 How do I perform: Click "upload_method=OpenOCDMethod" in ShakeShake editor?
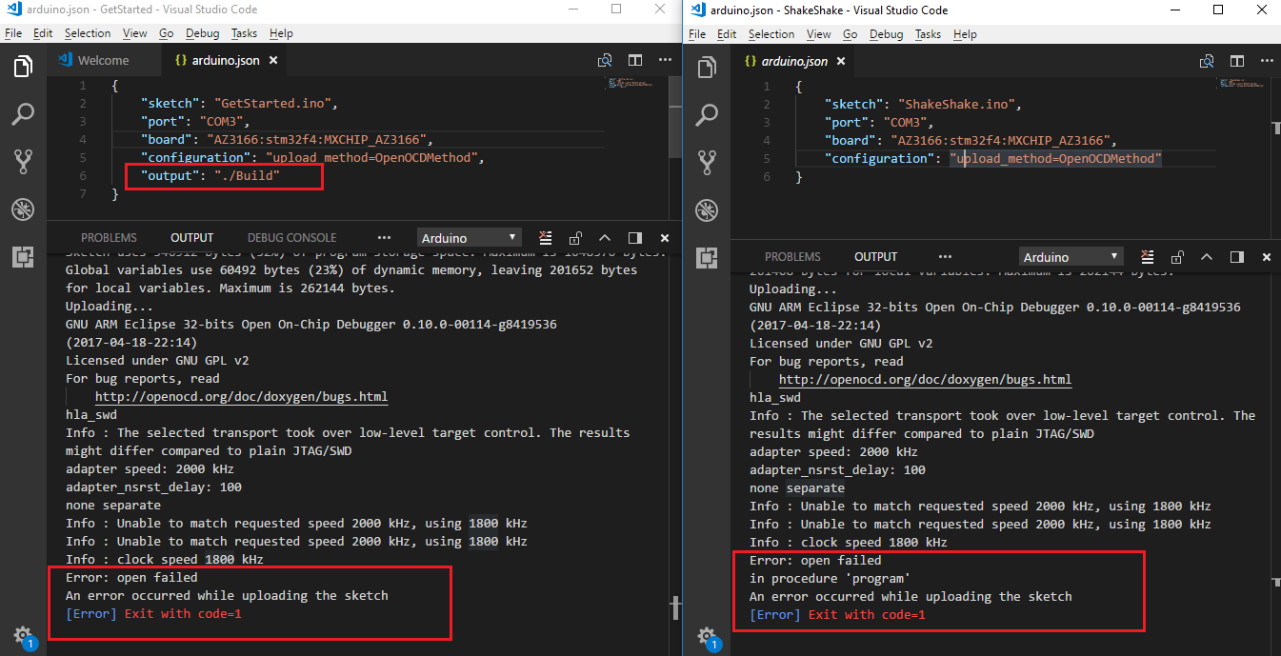tap(1056, 159)
